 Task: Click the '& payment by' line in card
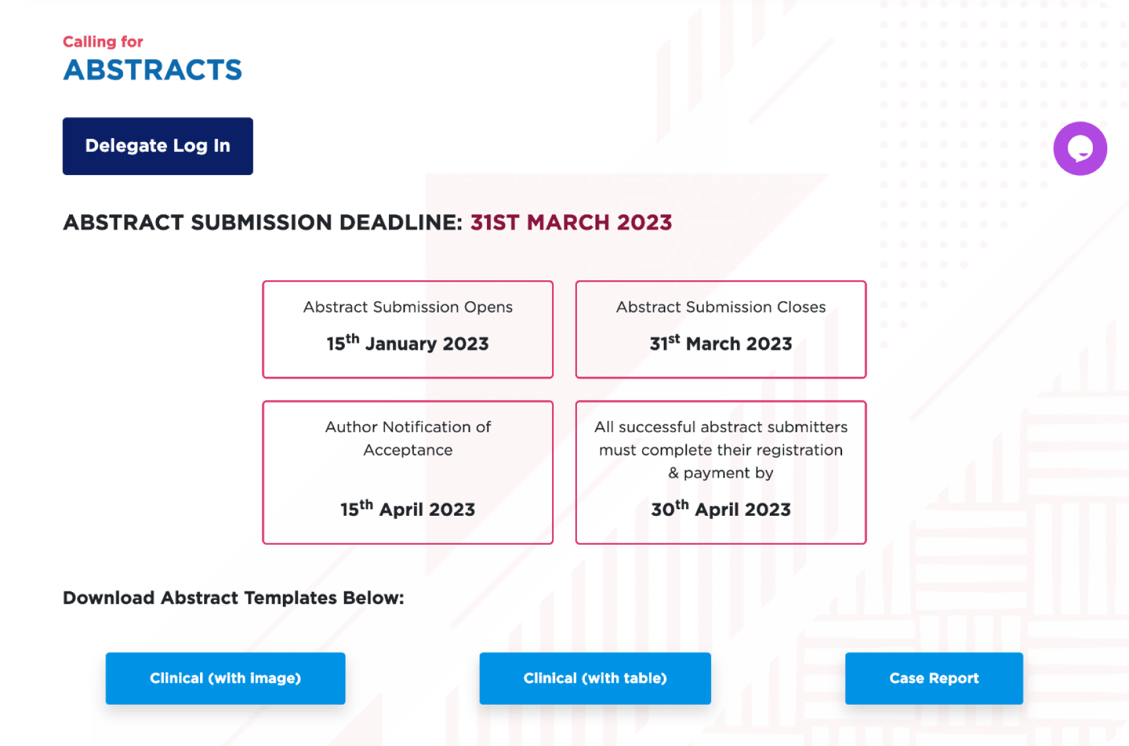point(720,473)
